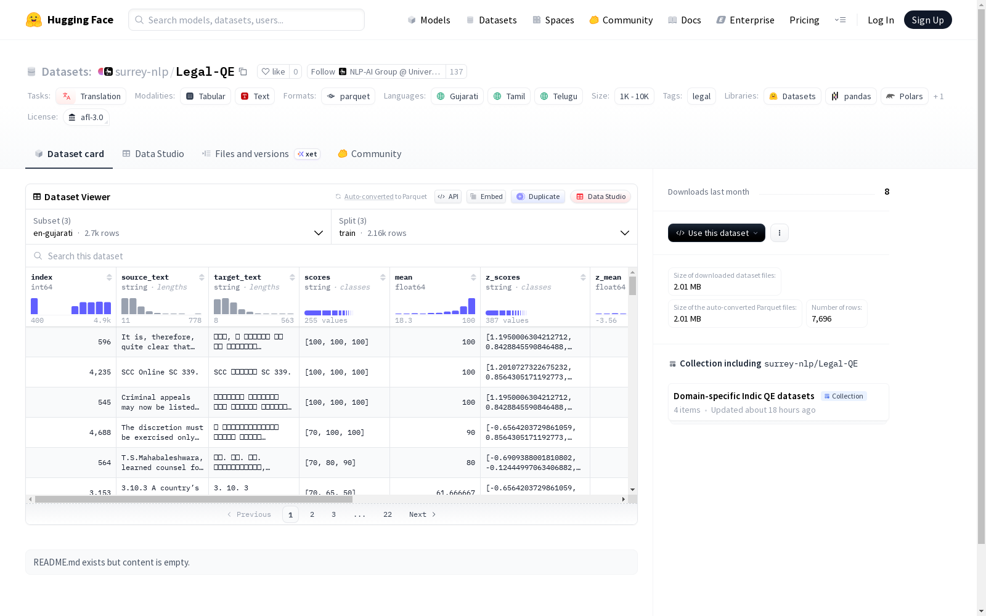Click the parquet format tag
986x616 pixels.
pos(348,96)
